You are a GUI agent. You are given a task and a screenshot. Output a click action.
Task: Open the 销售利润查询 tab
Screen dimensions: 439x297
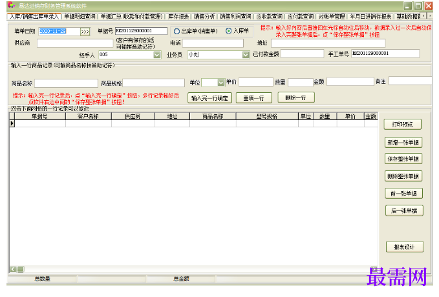[235, 17]
